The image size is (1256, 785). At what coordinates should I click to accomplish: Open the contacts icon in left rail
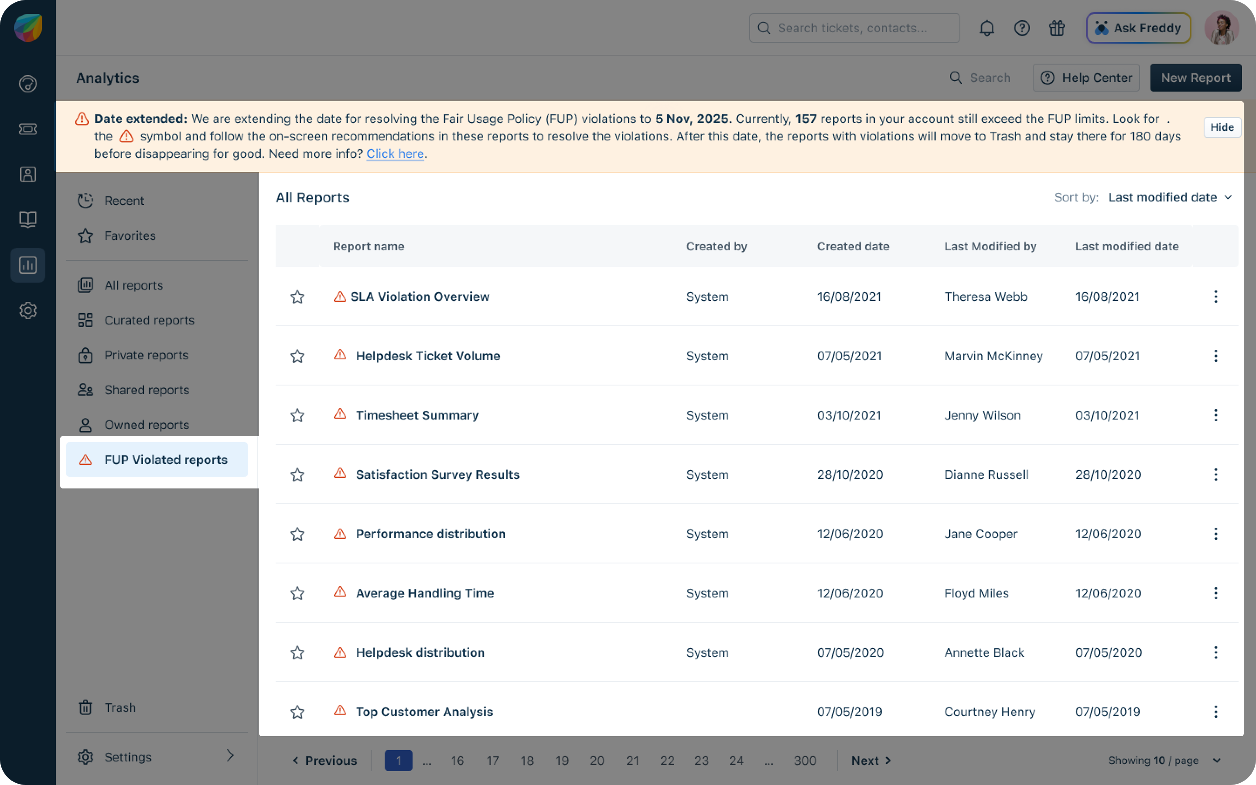(x=27, y=174)
